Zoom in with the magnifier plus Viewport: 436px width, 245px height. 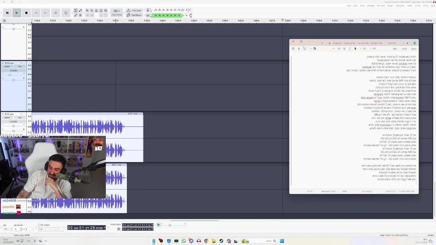tap(87, 11)
